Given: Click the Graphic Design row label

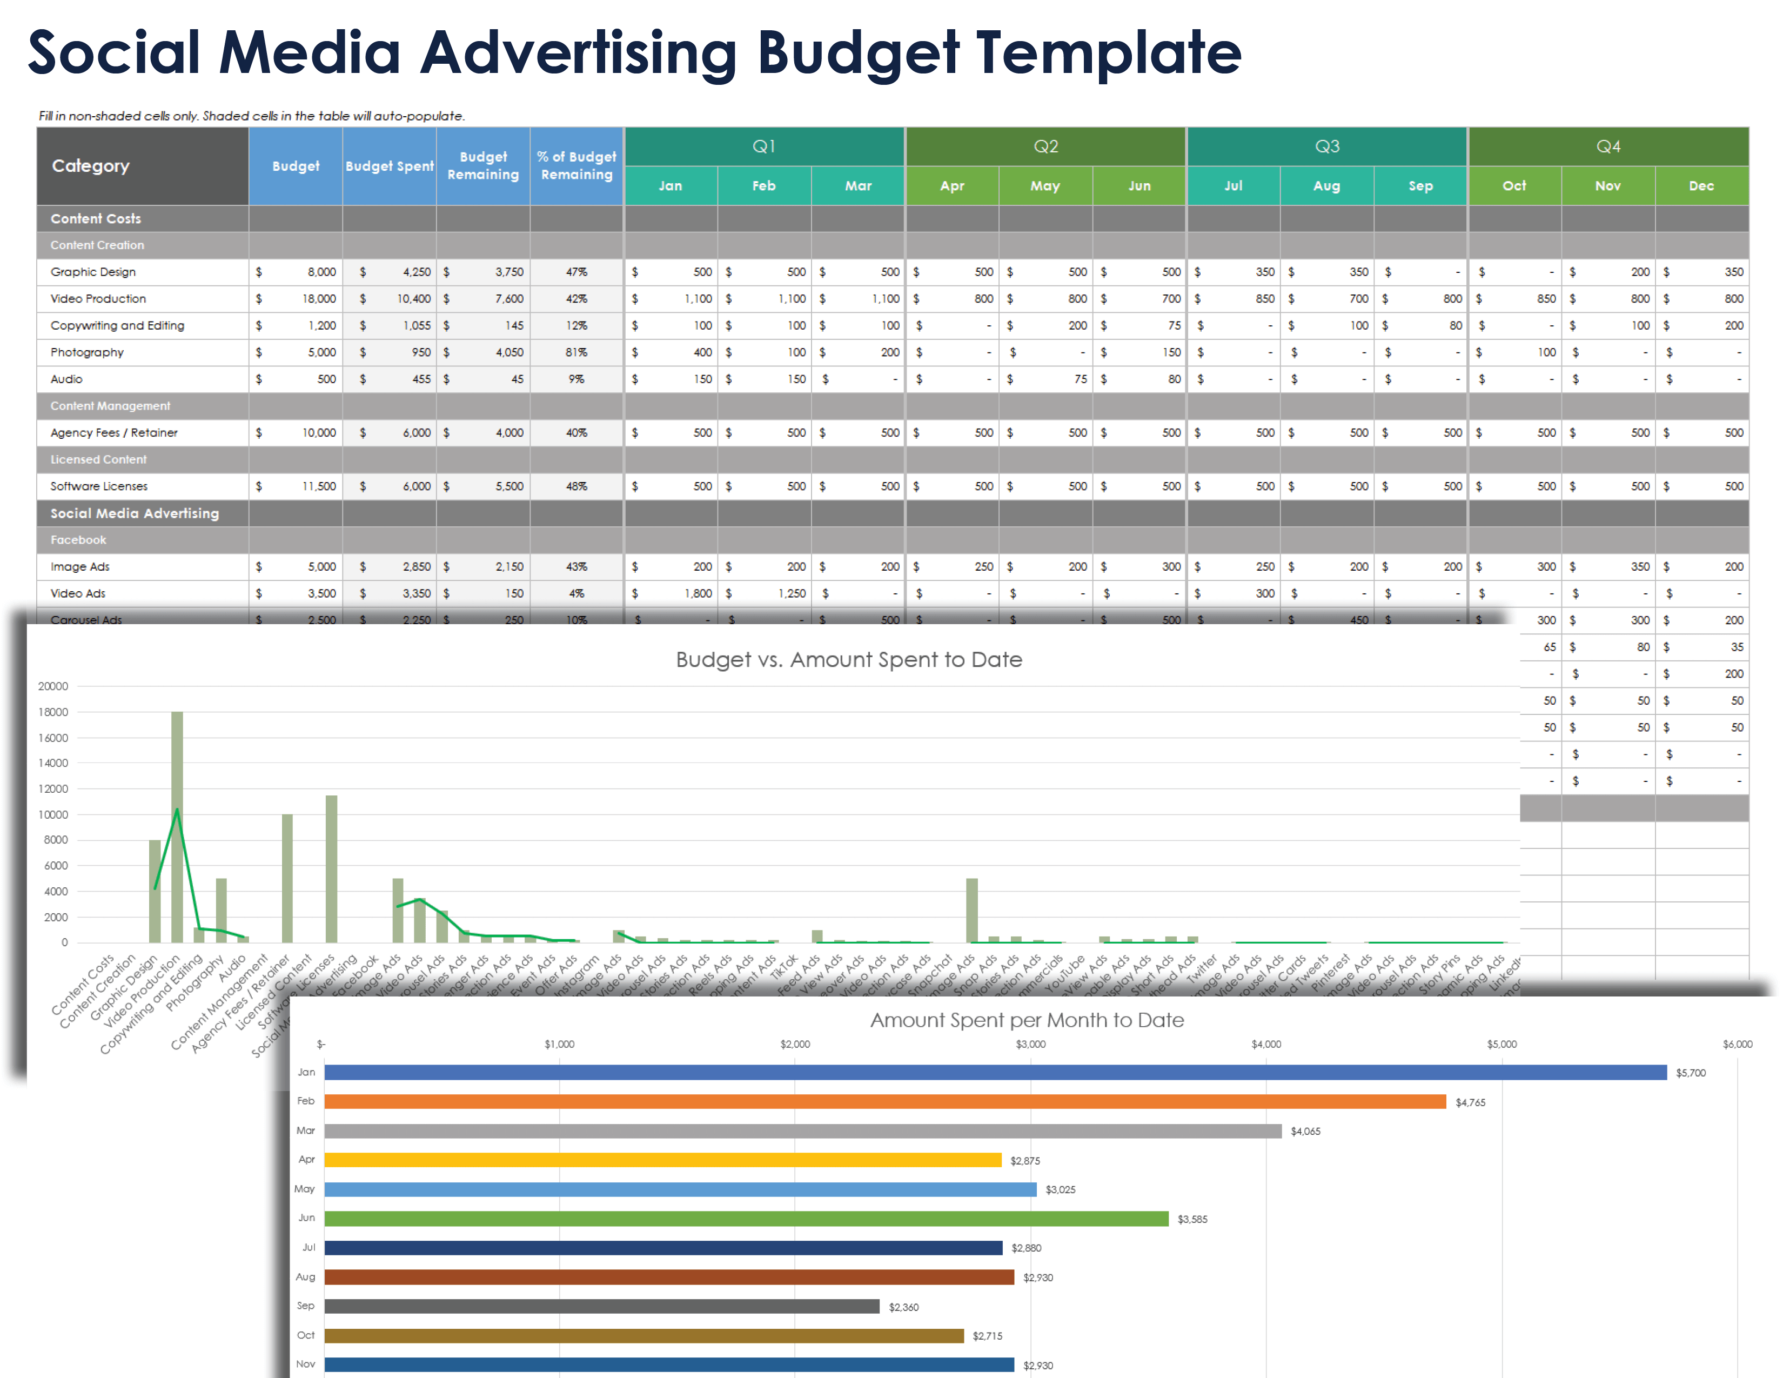Looking at the screenshot, I should pos(93,272).
